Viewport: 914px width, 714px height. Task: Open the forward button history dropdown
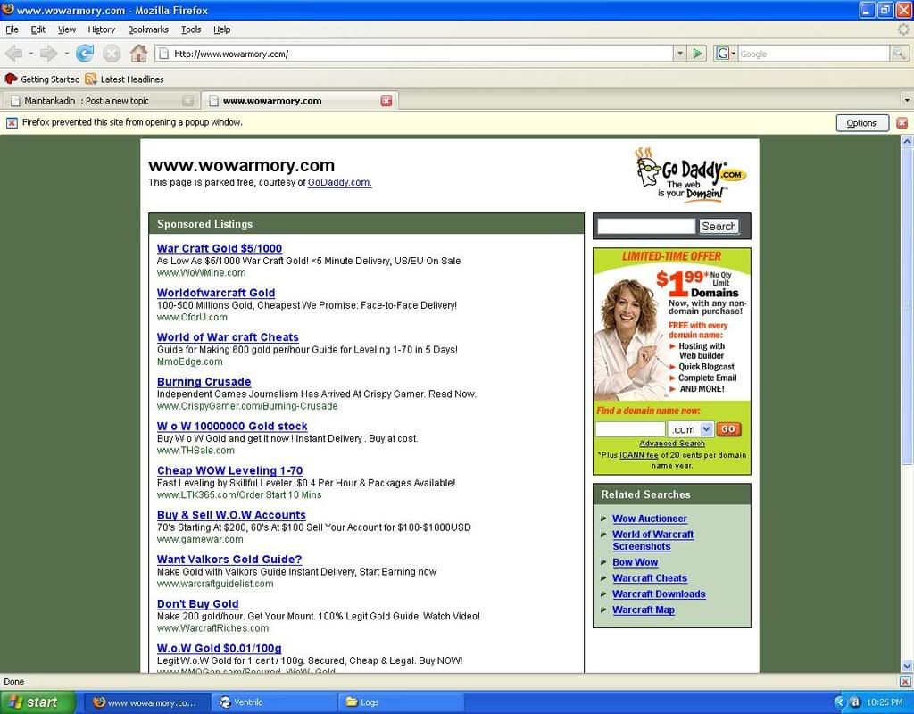coord(66,54)
